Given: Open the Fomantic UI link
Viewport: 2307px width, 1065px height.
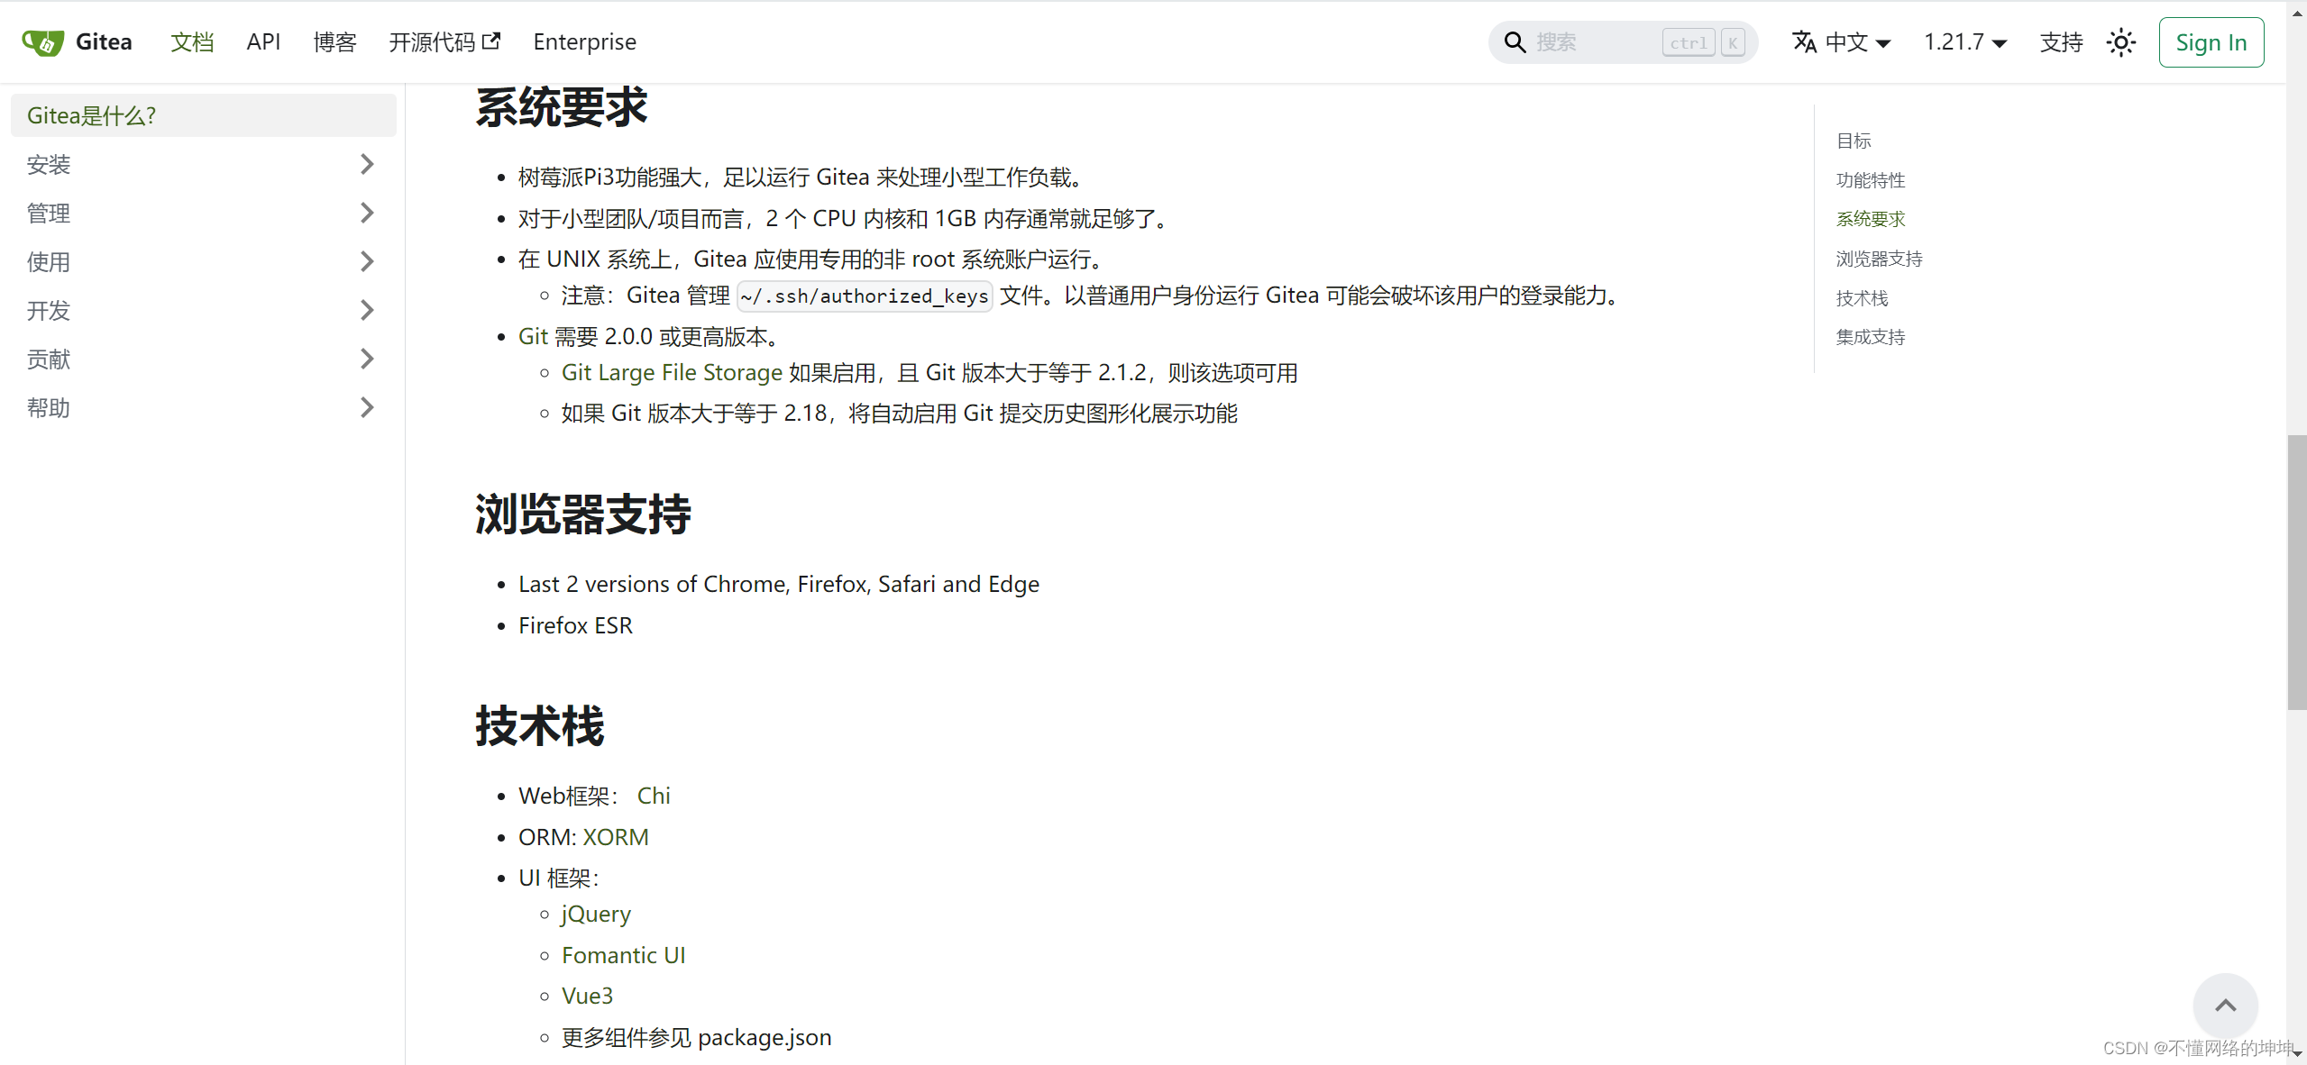Looking at the screenshot, I should pyautogui.click(x=623, y=955).
